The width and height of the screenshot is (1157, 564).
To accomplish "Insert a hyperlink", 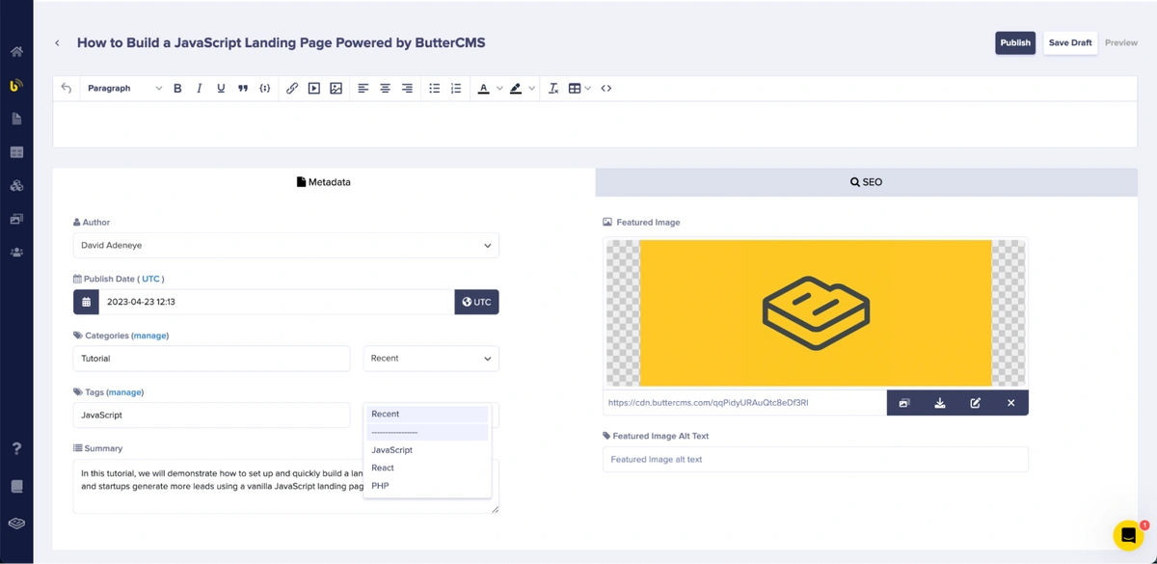I will (x=292, y=88).
